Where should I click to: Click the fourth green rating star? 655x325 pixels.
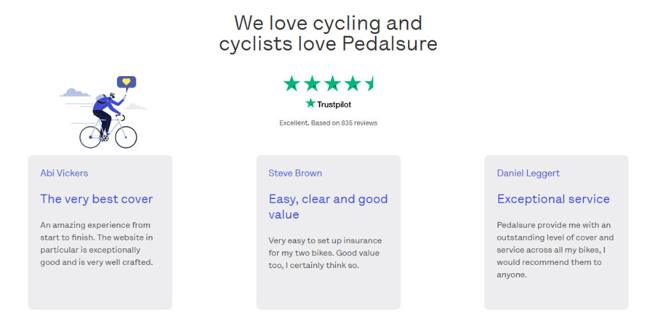click(x=353, y=83)
